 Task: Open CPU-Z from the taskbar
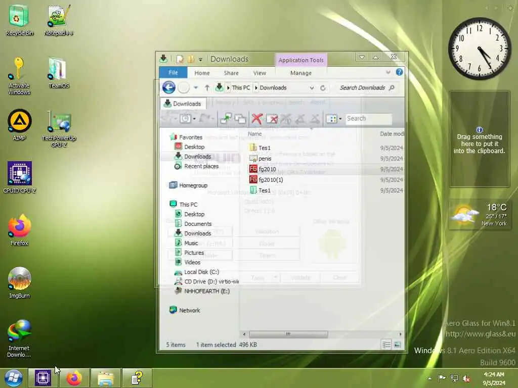click(x=42, y=378)
